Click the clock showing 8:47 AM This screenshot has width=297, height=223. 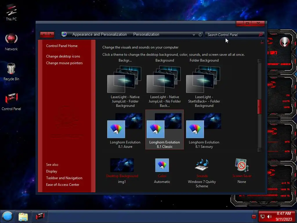click(x=284, y=213)
